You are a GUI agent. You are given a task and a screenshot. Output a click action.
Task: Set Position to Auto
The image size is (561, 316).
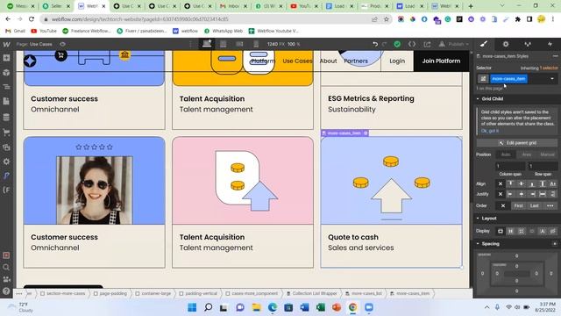coord(506,154)
